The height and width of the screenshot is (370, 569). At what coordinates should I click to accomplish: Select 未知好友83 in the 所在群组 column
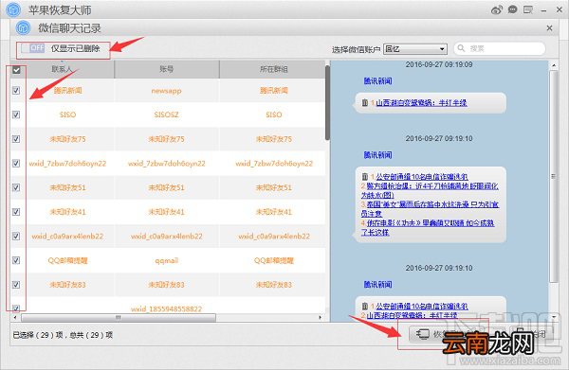pos(274,285)
